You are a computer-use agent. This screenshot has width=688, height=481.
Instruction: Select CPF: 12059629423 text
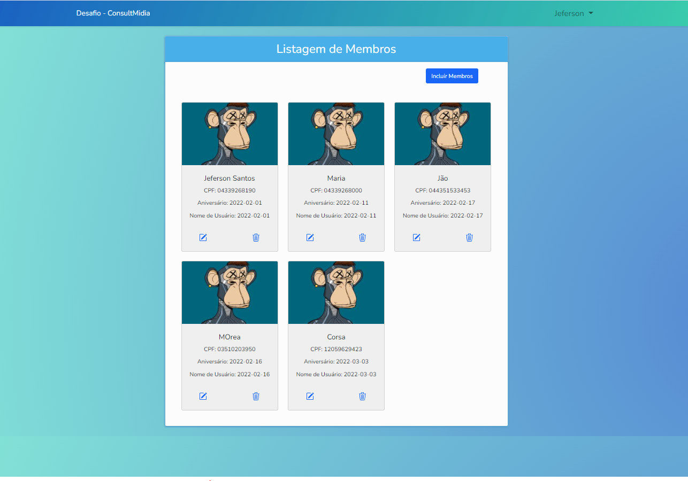(x=336, y=349)
